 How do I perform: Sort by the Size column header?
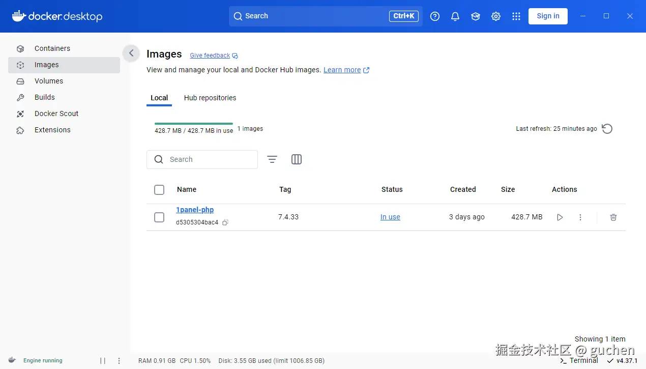[x=508, y=189]
